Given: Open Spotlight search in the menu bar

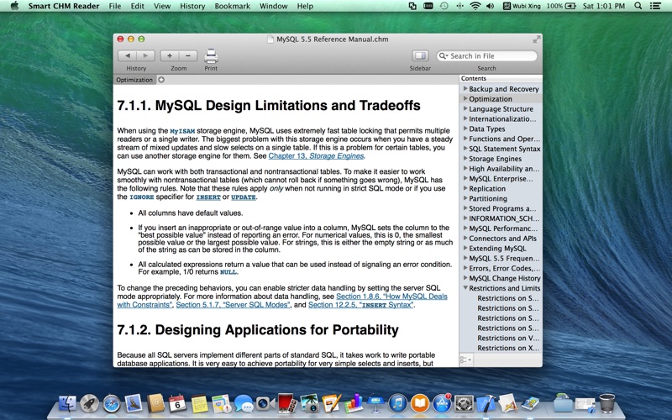Looking at the screenshot, I should pos(638,6).
